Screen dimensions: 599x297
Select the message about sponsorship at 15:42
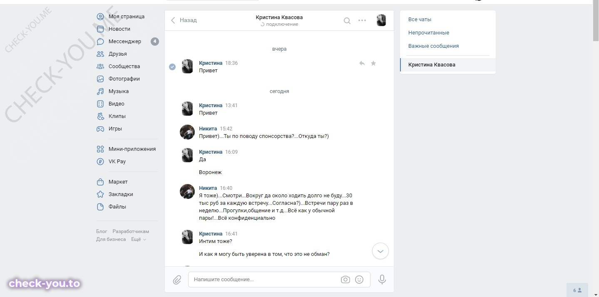point(264,136)
